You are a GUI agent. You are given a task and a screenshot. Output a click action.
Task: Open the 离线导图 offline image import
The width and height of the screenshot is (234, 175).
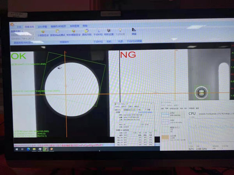coord(87,31)
